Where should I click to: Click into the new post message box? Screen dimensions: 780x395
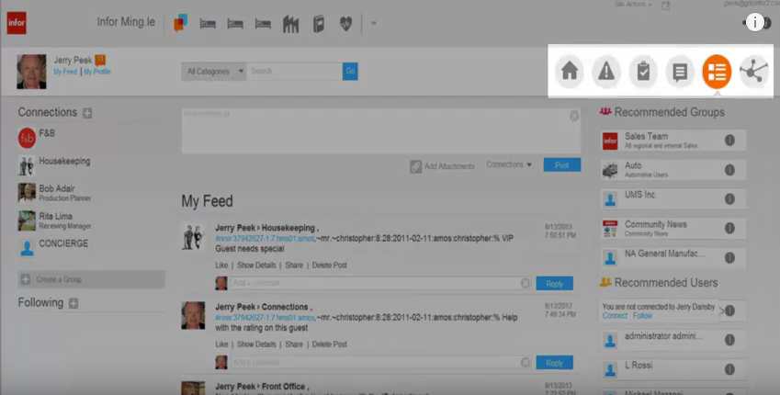(x=380, y=130)
